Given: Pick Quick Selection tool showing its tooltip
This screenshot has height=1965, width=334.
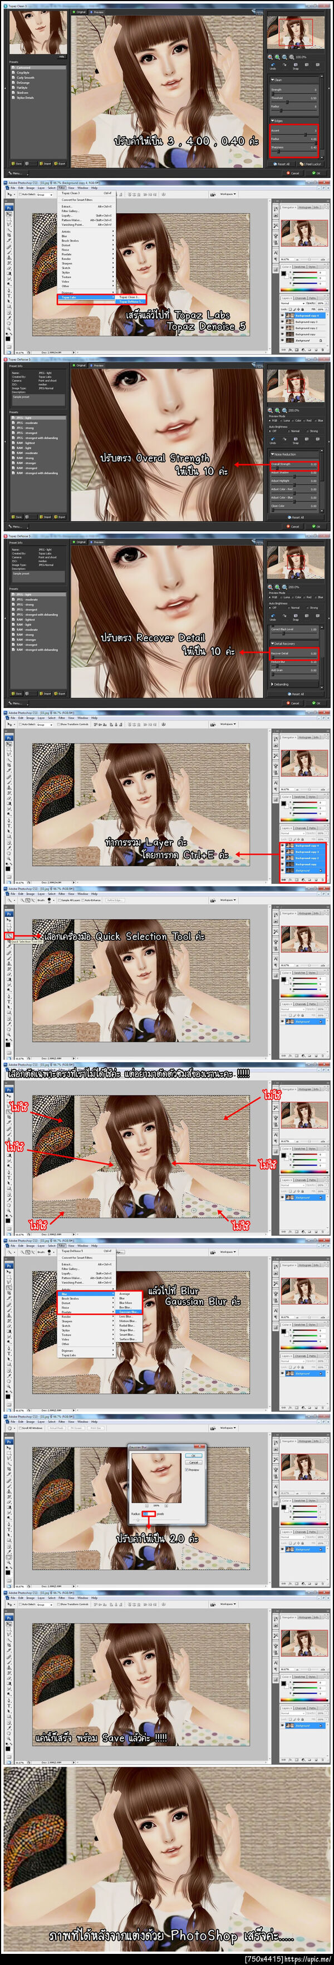Looking at the screenshot, I should 10,935.
